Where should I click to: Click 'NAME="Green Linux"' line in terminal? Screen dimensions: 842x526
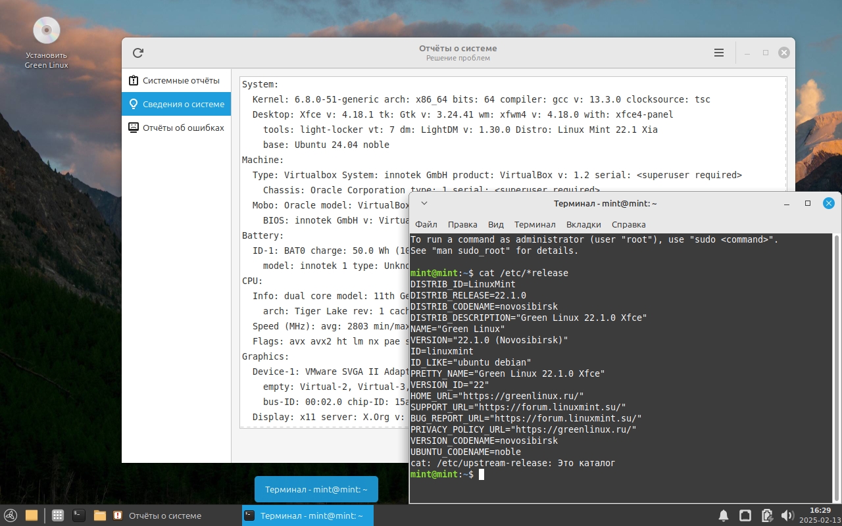[x=458, y=329]
